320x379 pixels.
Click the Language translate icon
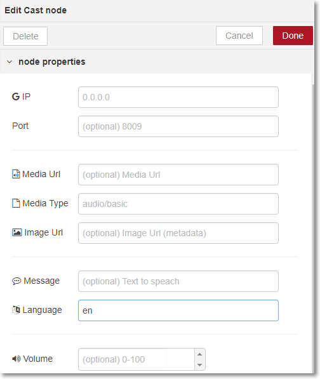[x=17, y=310]
